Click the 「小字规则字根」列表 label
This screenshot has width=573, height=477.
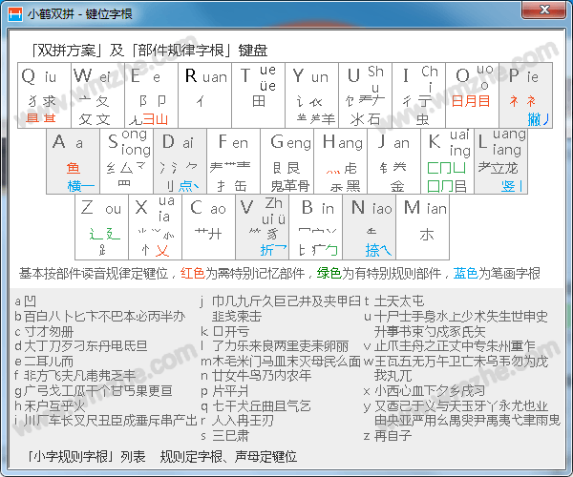[86, 457]
